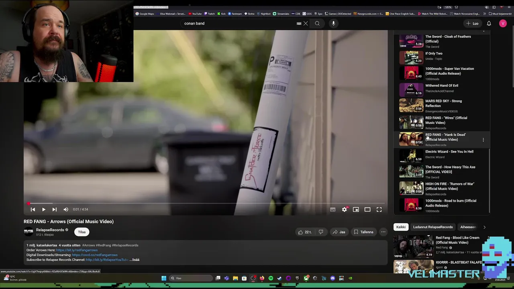Open Newgrounds.com bookmark
Image resolution: width=514 pixels, height=289 pixels.
click(x=368, y=14)
